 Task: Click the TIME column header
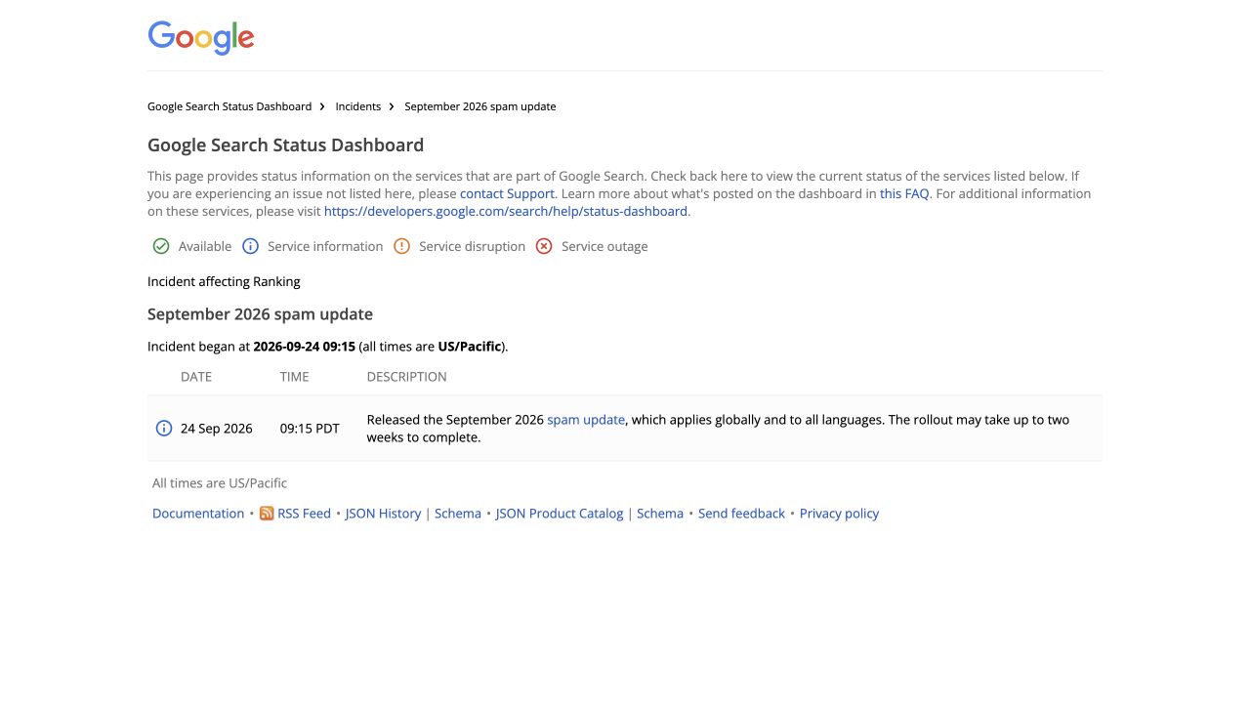pyautogui.click(x=294, y=377)
